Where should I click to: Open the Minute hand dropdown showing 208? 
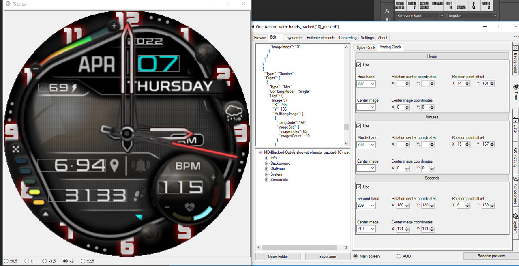point(366,144)
